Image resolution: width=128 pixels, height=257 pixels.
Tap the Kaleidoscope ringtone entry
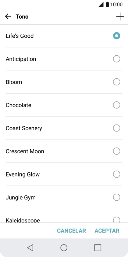(x=64, y=216)
